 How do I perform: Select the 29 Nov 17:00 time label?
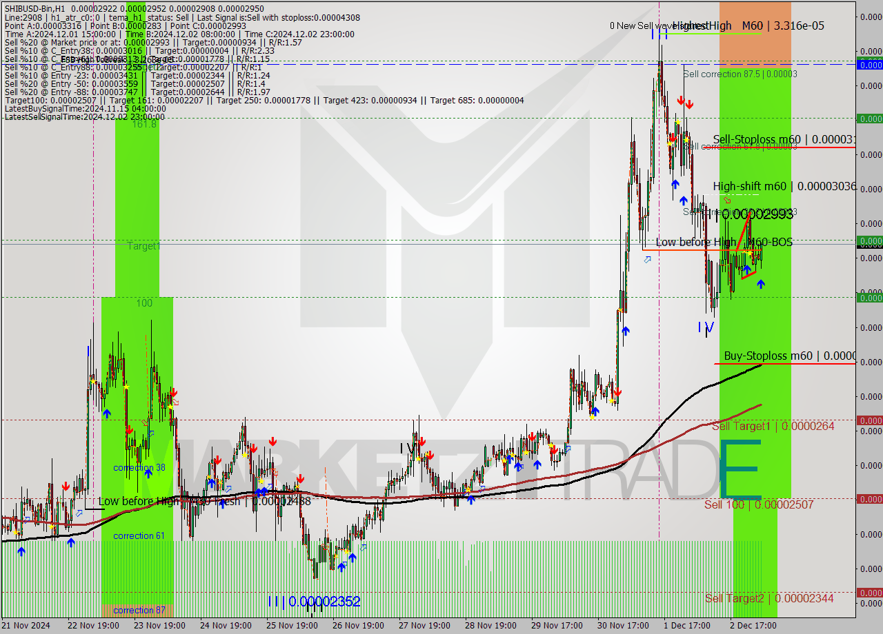(555, 626)
